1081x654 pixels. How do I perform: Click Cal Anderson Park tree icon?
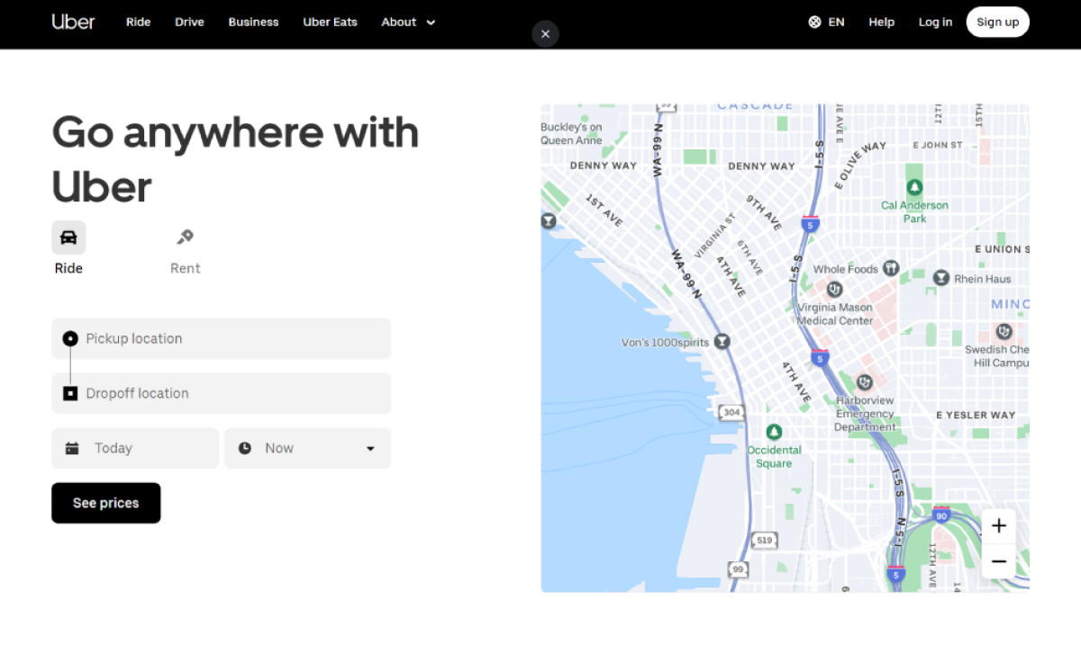pyautogui.click(x=914, y=187)
